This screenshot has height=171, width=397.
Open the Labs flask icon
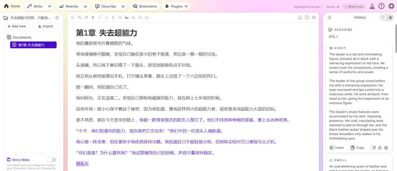(372, 6)
